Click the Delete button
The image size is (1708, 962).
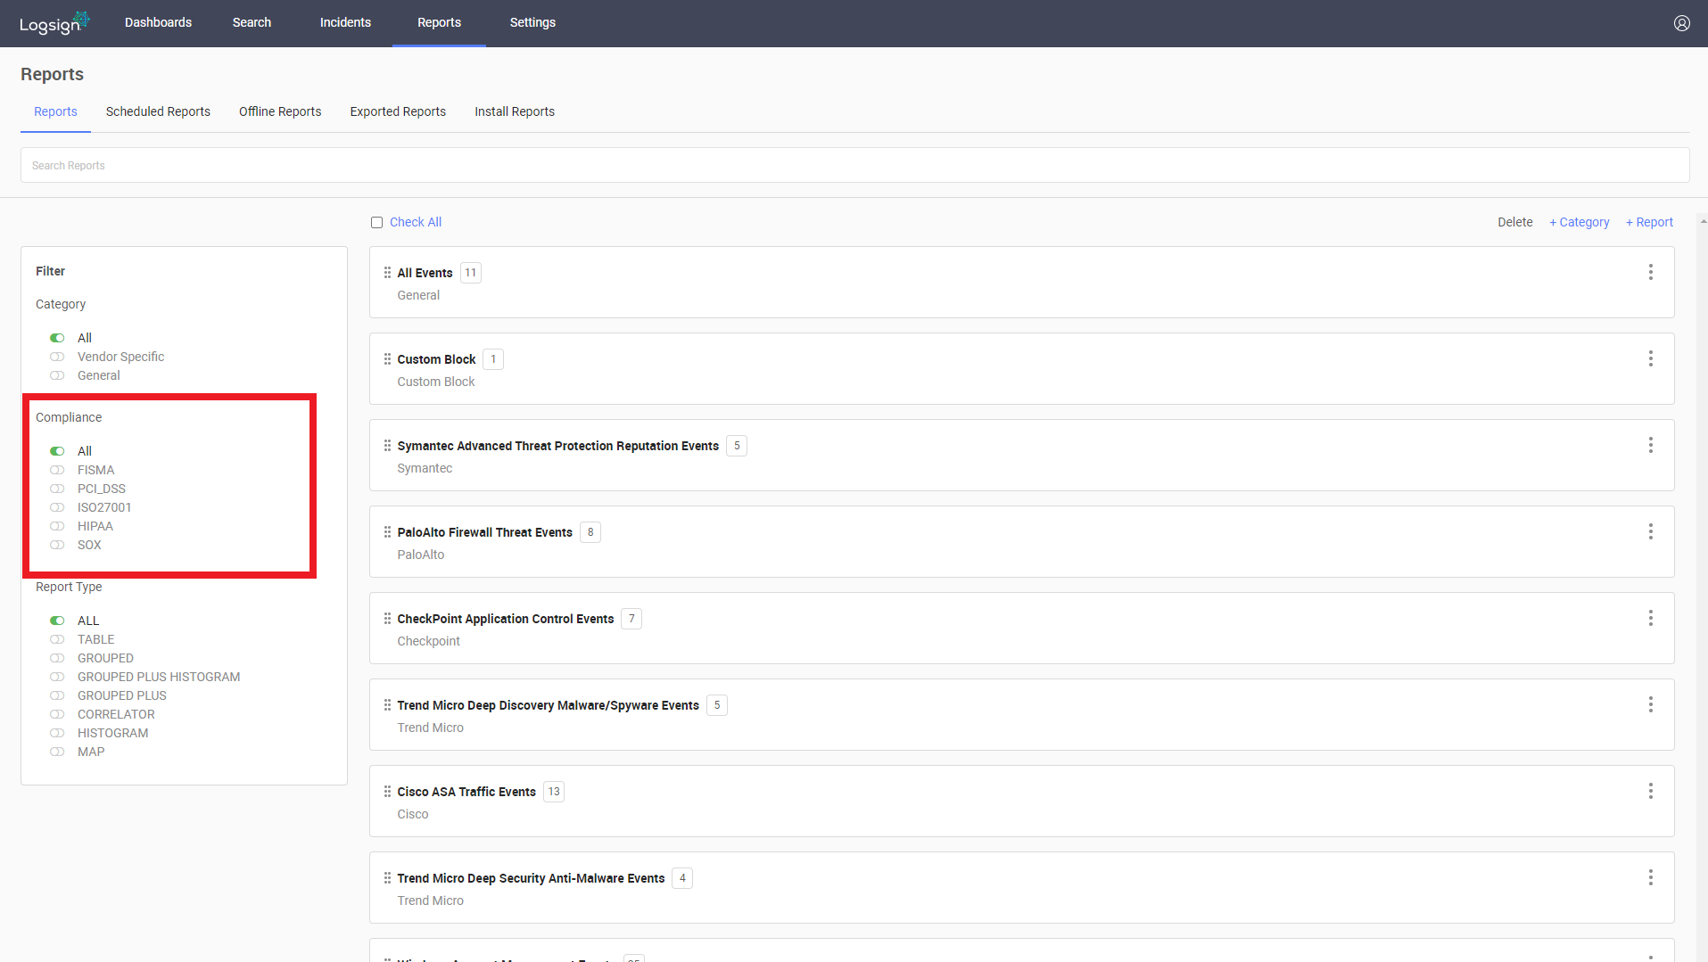tap(1514, 222)
